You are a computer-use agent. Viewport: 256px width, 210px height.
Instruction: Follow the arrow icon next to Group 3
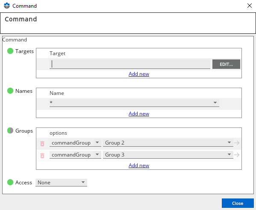(237, 155)
